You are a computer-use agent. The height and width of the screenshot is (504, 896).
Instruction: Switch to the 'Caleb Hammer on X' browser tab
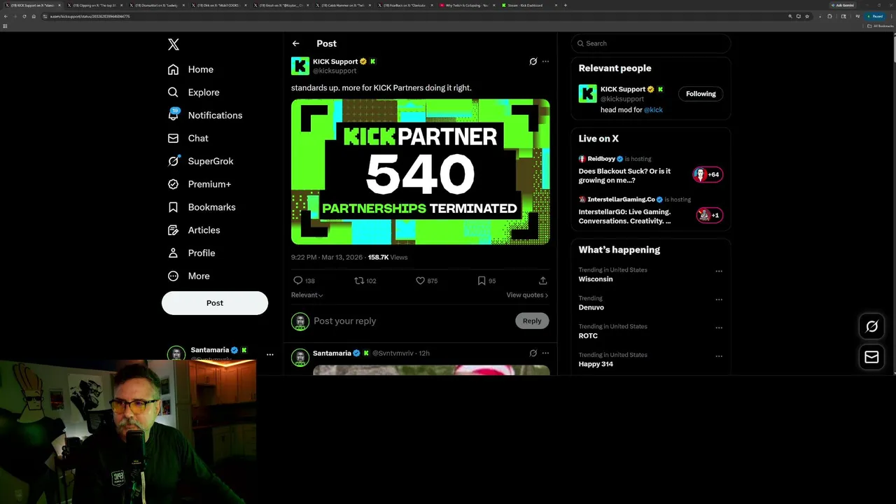pyautogui.click(x=344, y=5)
